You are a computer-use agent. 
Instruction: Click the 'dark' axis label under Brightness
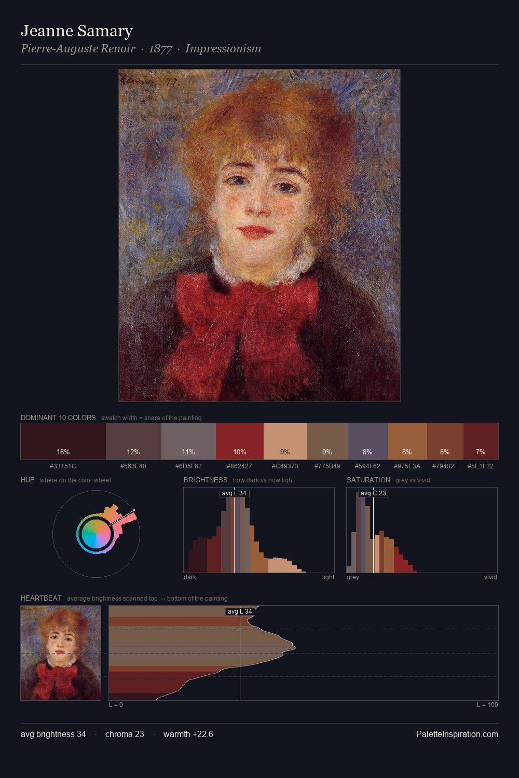coord(190,577)
